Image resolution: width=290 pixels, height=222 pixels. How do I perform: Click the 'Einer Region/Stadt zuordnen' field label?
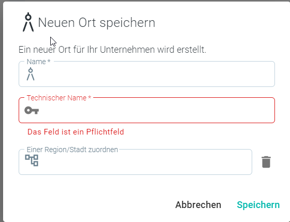pos(72,150)
